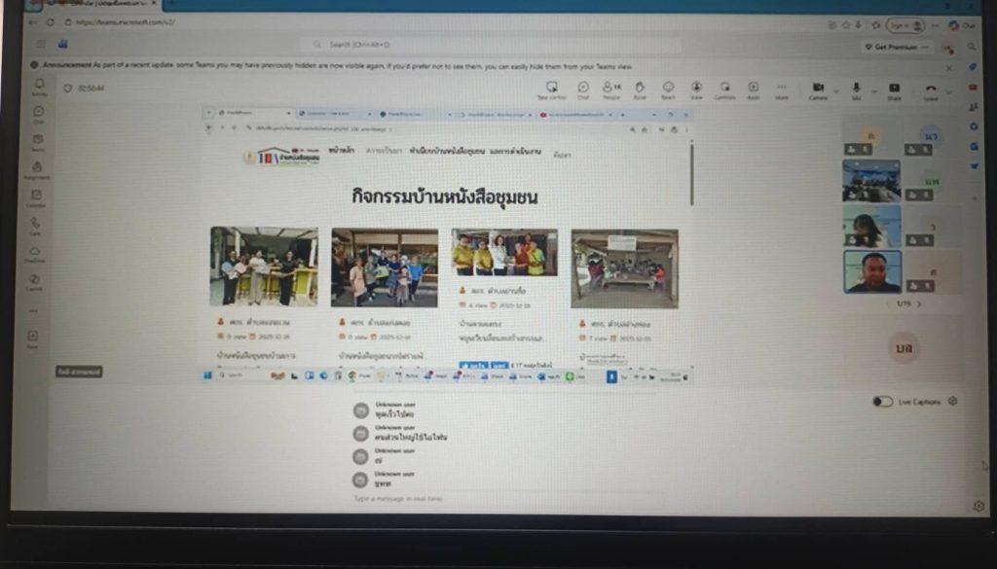
Task: Open the React emoji options
Action: pyautogui.click(x=668, y=89)
